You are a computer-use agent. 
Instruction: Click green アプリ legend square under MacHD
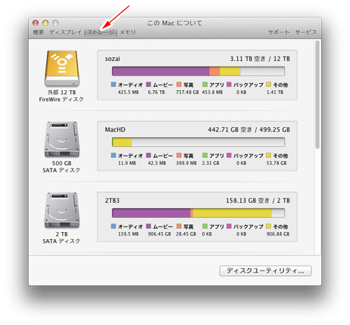pos(205,155)
